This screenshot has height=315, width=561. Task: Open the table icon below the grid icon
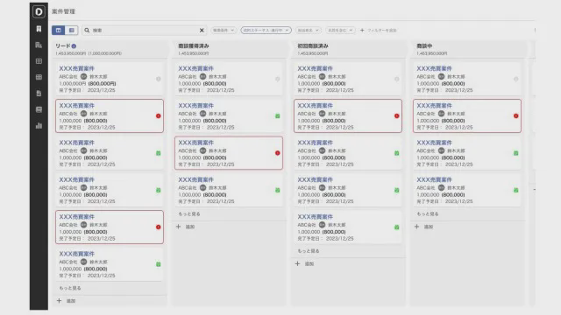point(39,77)
